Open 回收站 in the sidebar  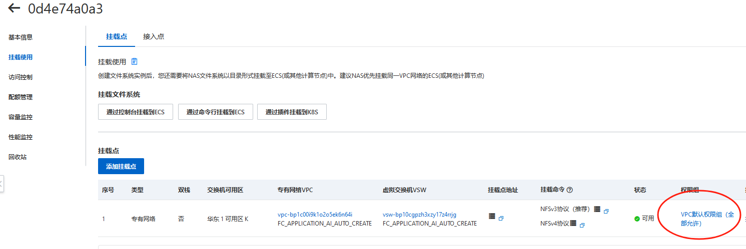coord(18,157)
